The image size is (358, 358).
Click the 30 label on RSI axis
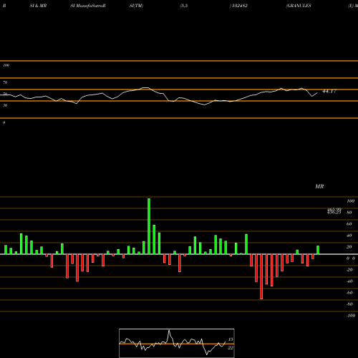5,105
